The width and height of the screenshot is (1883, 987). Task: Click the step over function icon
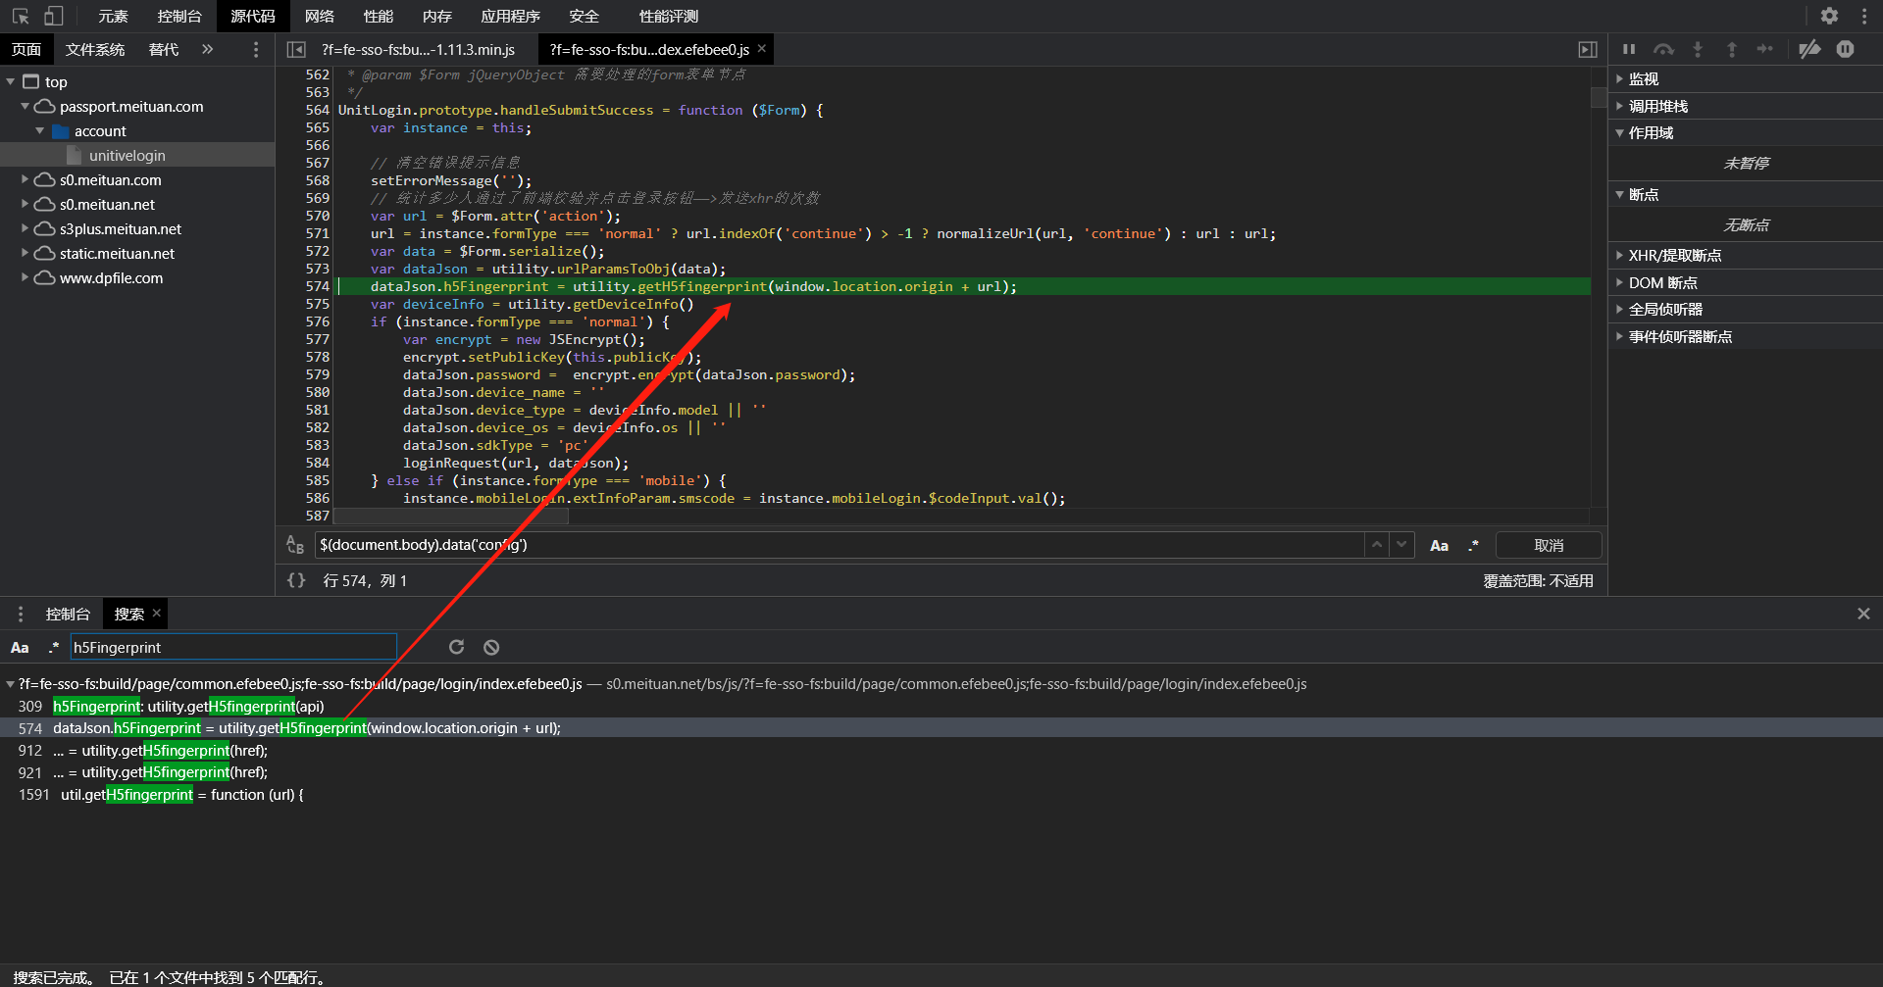[x=1663, y=49]
